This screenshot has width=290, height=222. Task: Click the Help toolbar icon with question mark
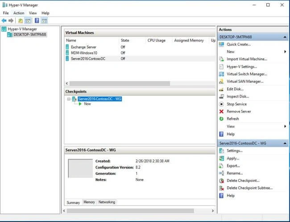point(37,21)
